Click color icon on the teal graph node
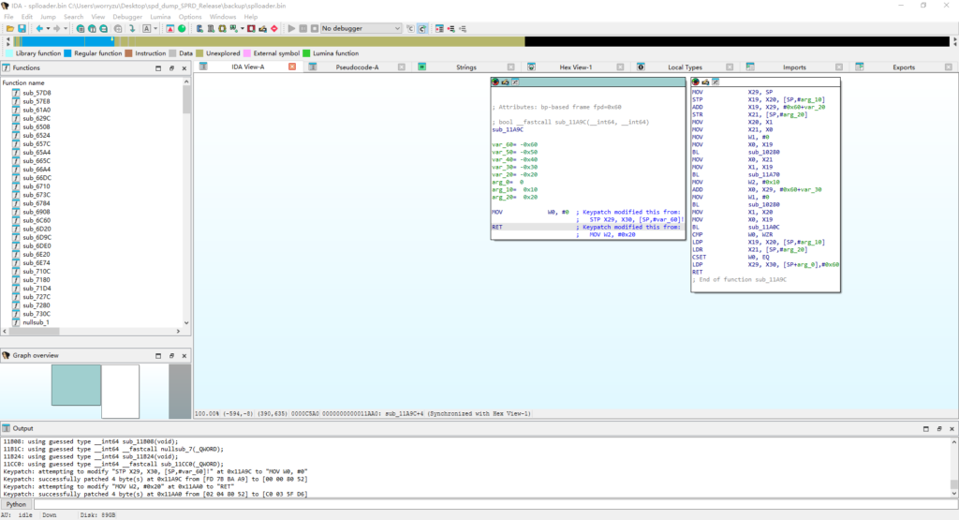 [x=495, y=82]
